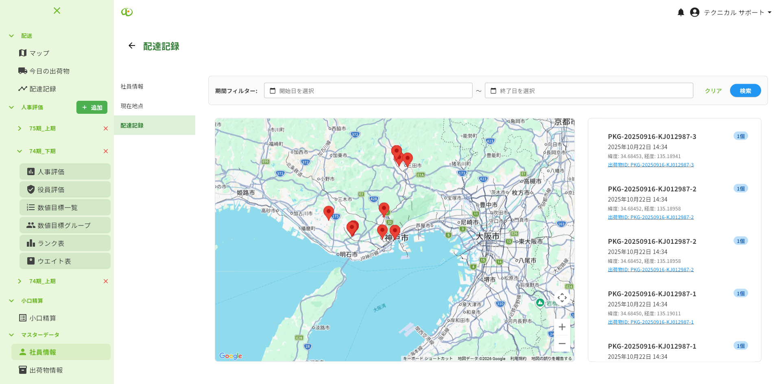Screen dimensions: 781x384
Task: Collapse the 74期_下期 section
Action: click(20, 151)
